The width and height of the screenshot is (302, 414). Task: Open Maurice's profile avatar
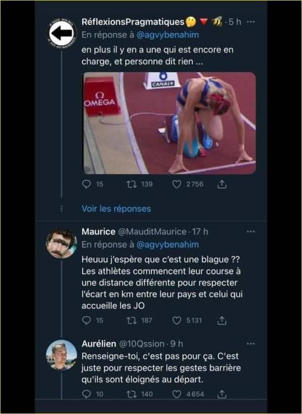pos(61,243)
